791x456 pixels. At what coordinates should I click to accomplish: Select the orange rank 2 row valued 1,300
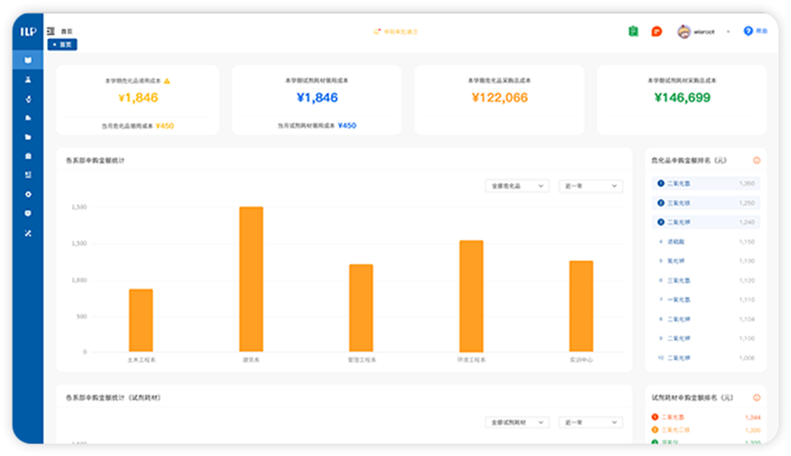pyautogui.click(x=705, y=430)
